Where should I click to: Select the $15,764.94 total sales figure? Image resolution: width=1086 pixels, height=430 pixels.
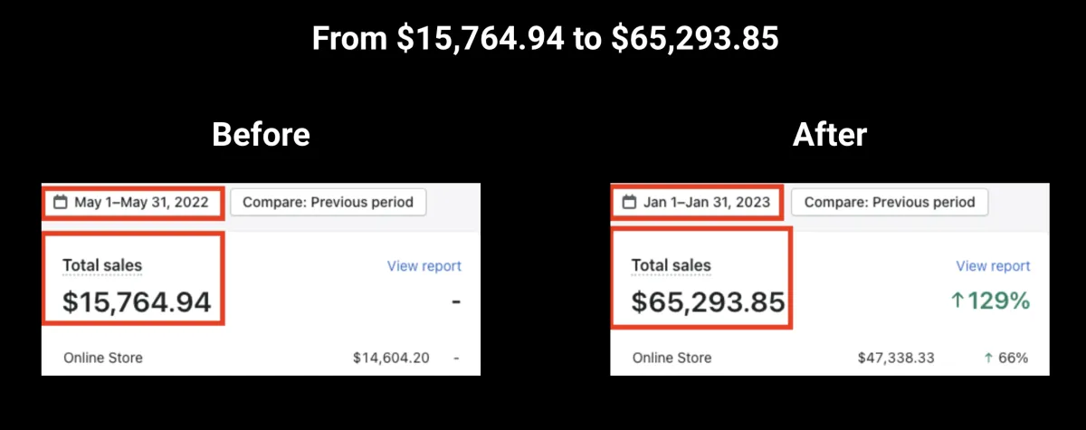tap(137, 302)
